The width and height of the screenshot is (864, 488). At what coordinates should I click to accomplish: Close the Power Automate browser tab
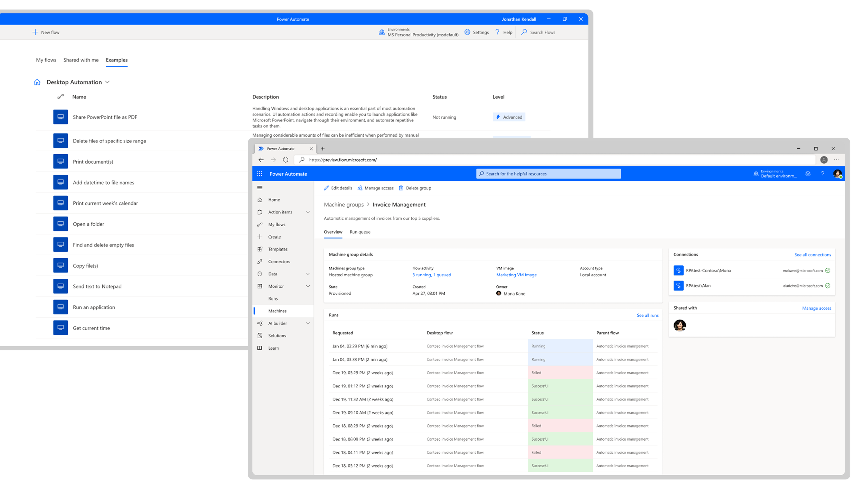(x=311, y=149)
